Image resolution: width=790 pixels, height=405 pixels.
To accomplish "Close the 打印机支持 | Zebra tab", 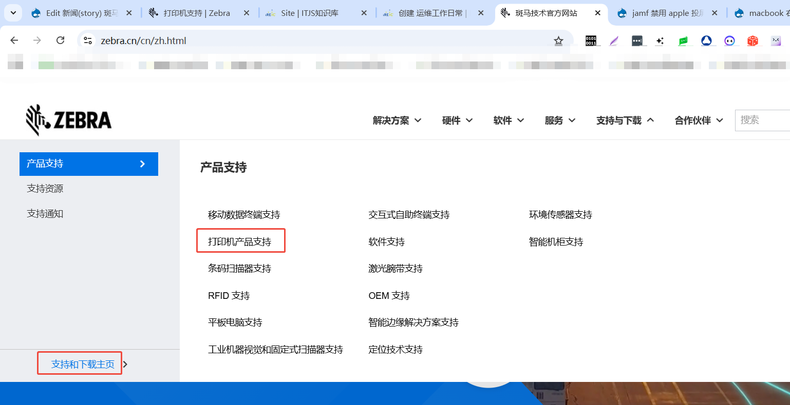I will tap(247, 13).
